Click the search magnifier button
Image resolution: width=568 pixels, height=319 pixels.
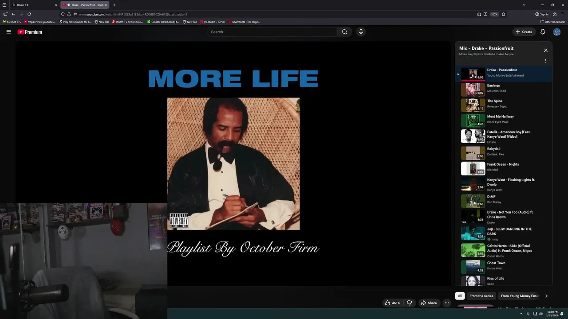[x=344, y=32]
